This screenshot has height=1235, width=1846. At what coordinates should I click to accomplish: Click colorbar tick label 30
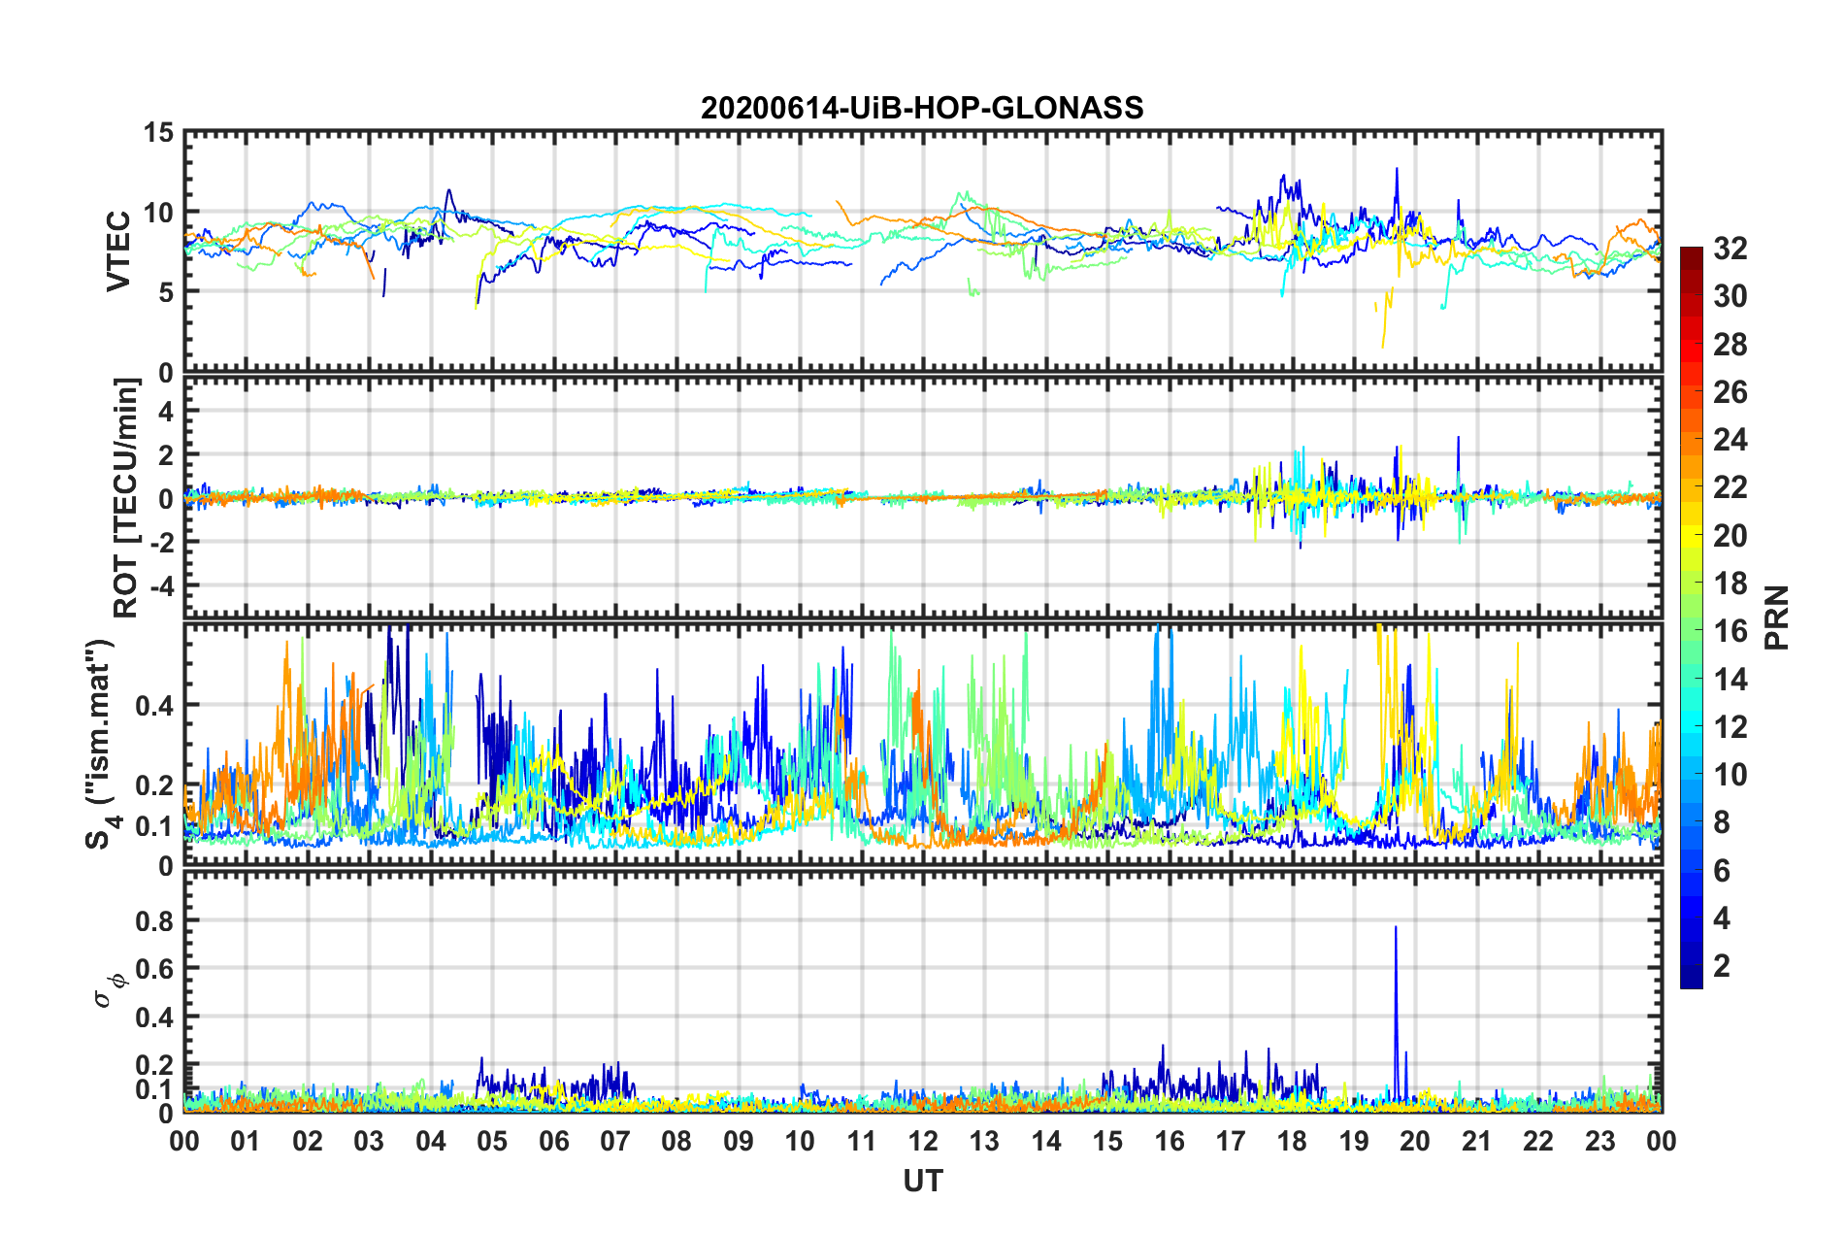1731,296
